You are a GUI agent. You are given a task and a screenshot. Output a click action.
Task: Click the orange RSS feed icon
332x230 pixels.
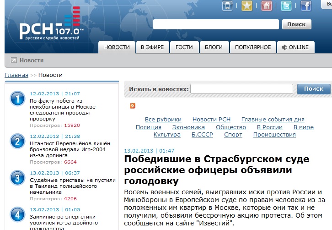(x=133, y=106)
